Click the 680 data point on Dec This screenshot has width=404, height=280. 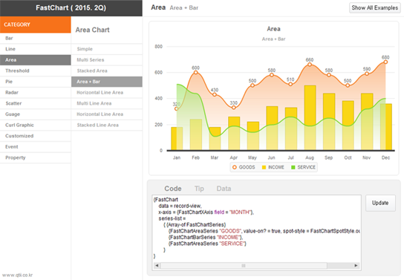coord(385,62)
